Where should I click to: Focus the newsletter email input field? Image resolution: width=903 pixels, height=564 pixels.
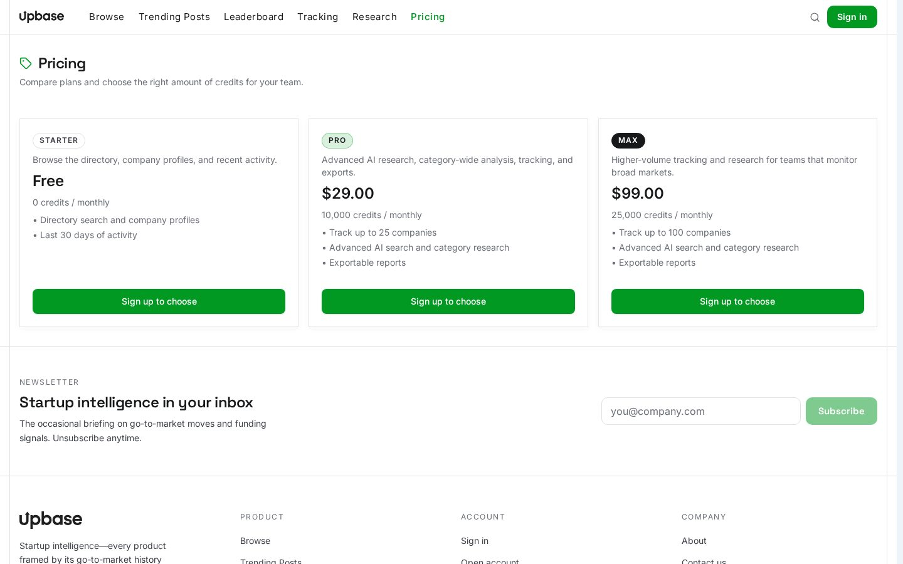(x=701, y=411)
